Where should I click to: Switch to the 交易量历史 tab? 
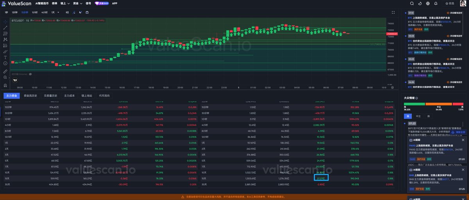pyautogui.click(x=50, y=95)
